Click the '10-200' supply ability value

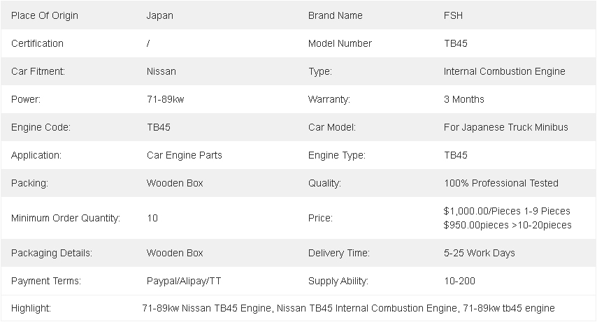click(459, 281)
